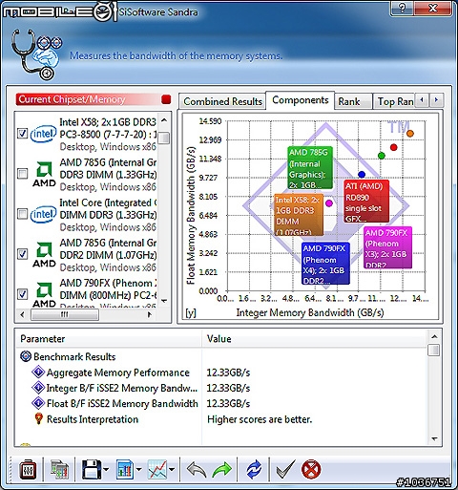Click the floppy disk save icon
458x490 pixels.
(x=92, y=469)
